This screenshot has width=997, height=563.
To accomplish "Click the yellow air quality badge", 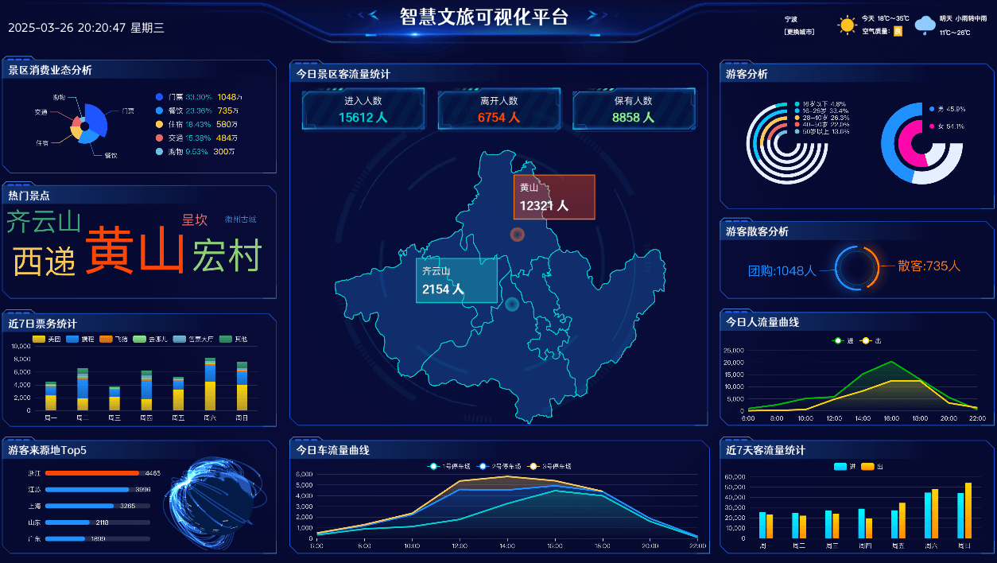I will pyautogui.click(x=898, y=32).
